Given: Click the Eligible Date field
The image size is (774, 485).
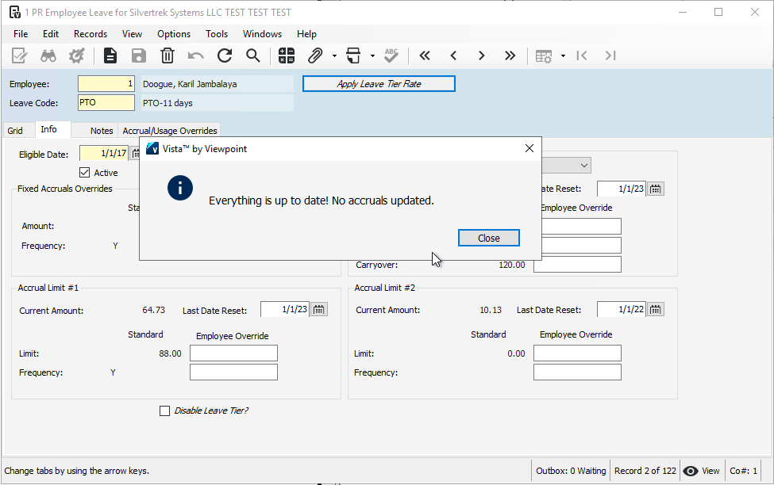Looking at the screenshot, I should [104, 153].
